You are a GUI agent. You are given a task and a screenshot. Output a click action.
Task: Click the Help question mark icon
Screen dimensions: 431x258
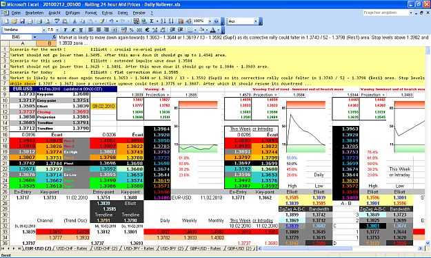click(216, 21)
